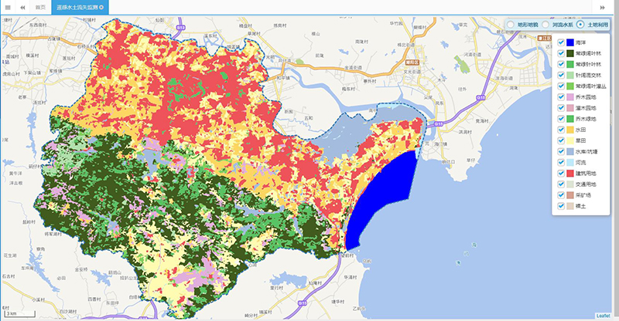Image resolution: width=619 pixels, height=321 pixels.
Task: Select the 地形地貌 radio option
Action: coord(511,24)
